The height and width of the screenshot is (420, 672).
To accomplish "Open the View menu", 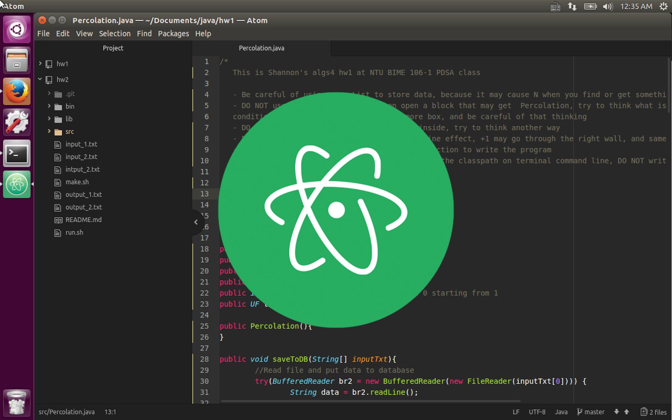I will coord(84,34).
